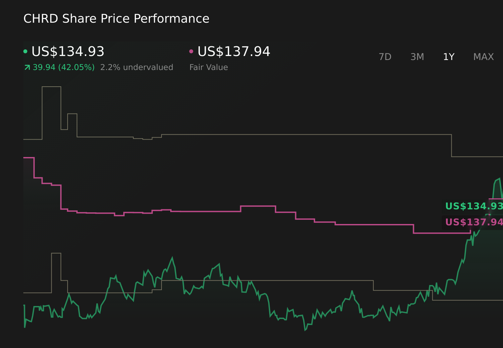This screenshot has width=503, height=348.
Task: Toggle the Fair Value series visibility
Action: [x=192, y=51]
